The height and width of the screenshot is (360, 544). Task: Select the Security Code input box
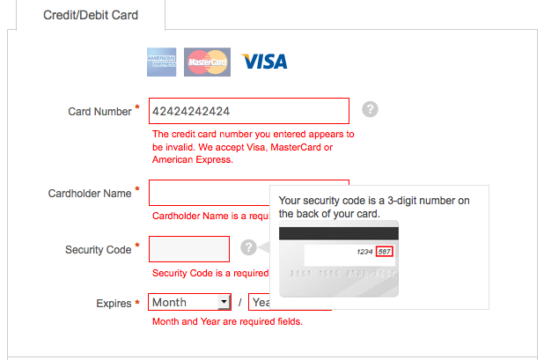(x=189, y=249)
